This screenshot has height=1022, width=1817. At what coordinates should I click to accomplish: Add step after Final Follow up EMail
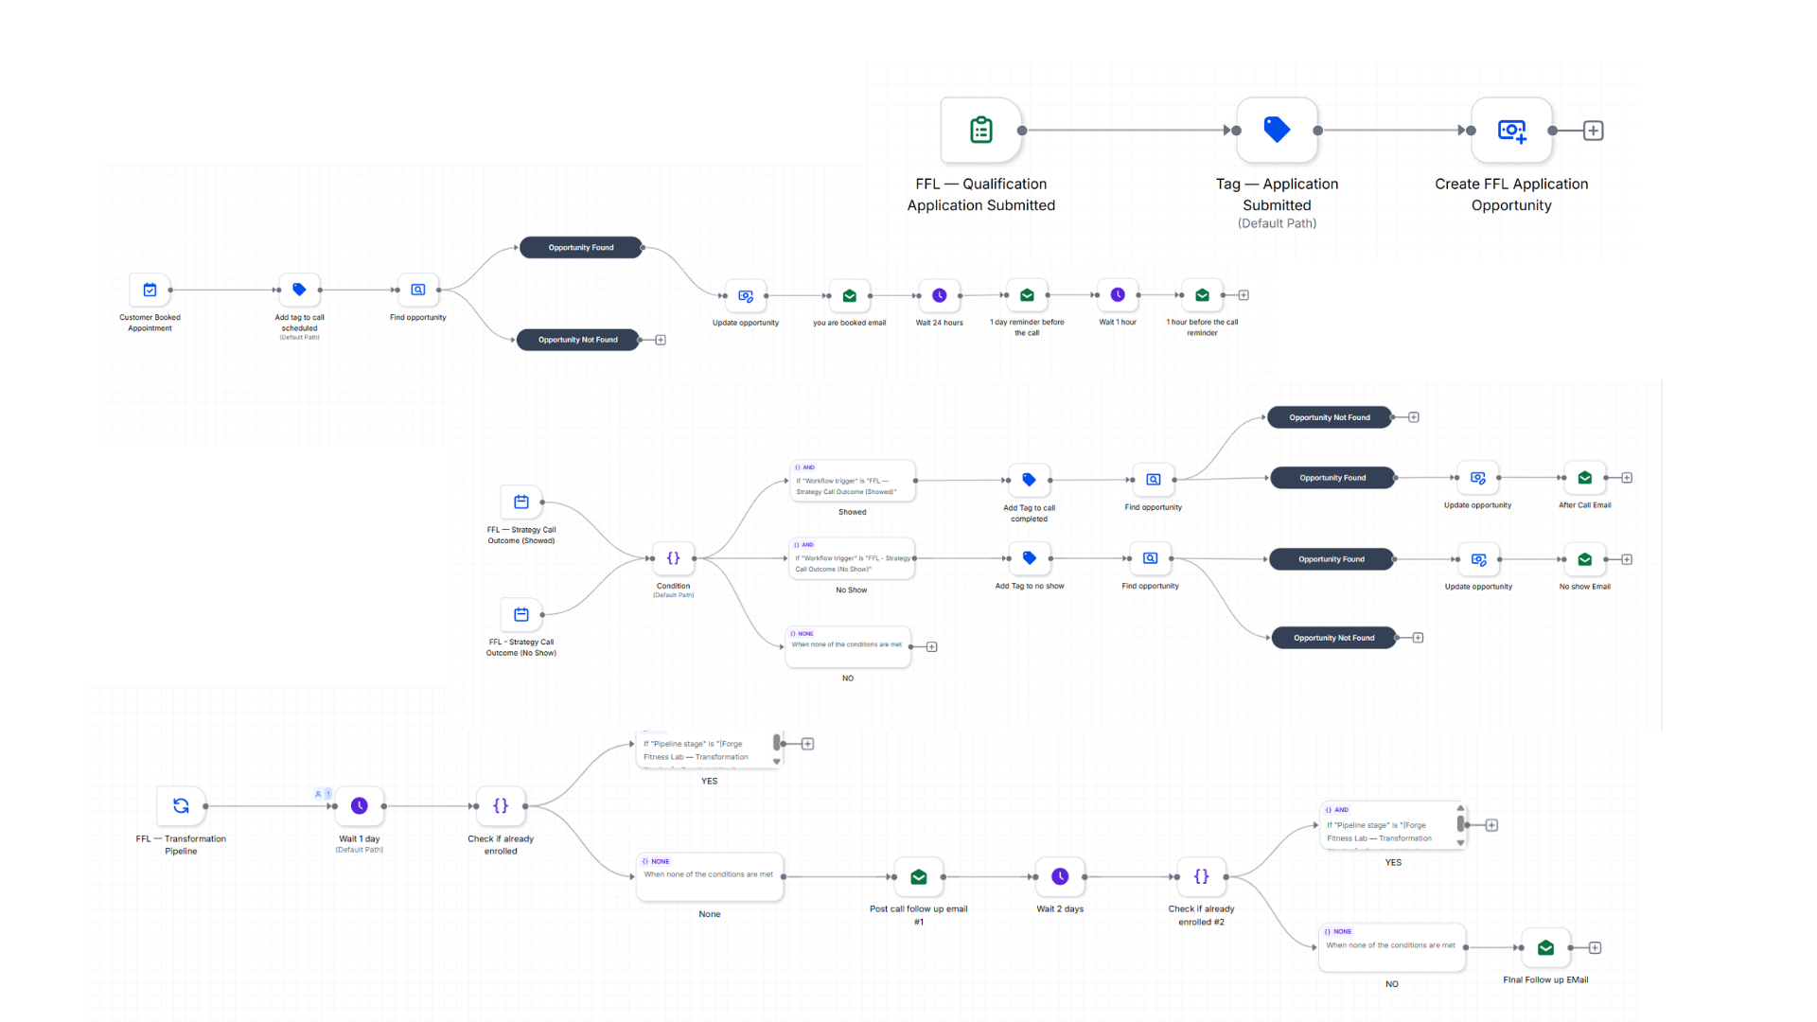point(1596,947)
